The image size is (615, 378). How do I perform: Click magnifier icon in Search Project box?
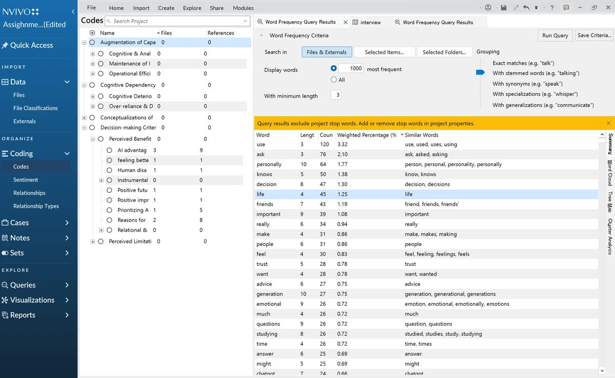click(109, 21)
